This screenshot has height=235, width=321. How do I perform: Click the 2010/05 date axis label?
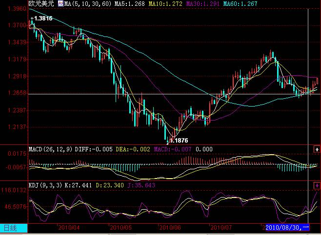click(x=121, y=227)
